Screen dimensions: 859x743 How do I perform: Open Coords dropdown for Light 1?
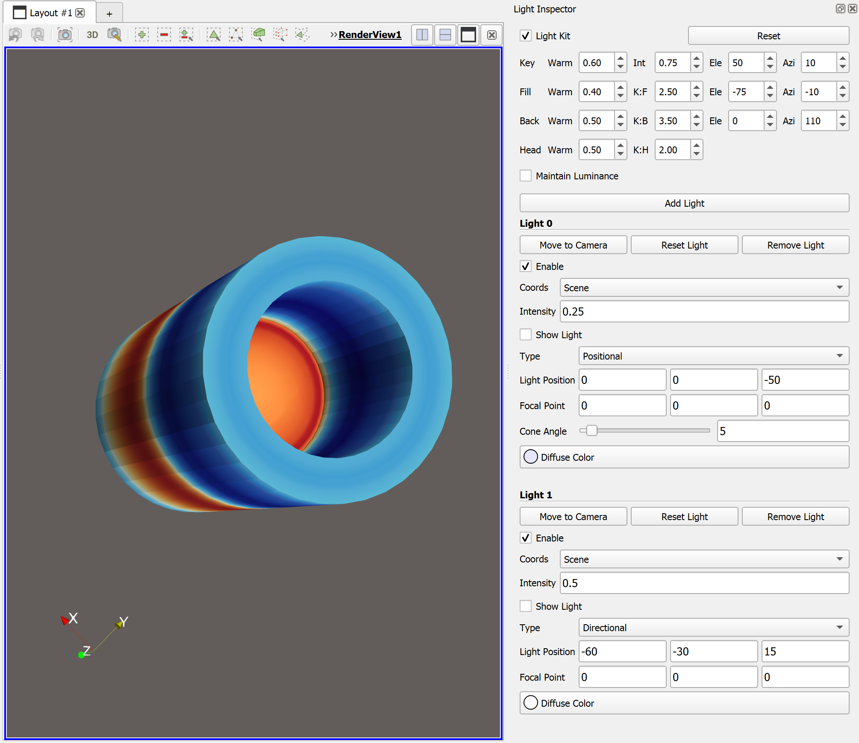point(704,559)
